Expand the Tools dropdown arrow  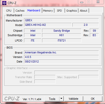click(61, 99)
